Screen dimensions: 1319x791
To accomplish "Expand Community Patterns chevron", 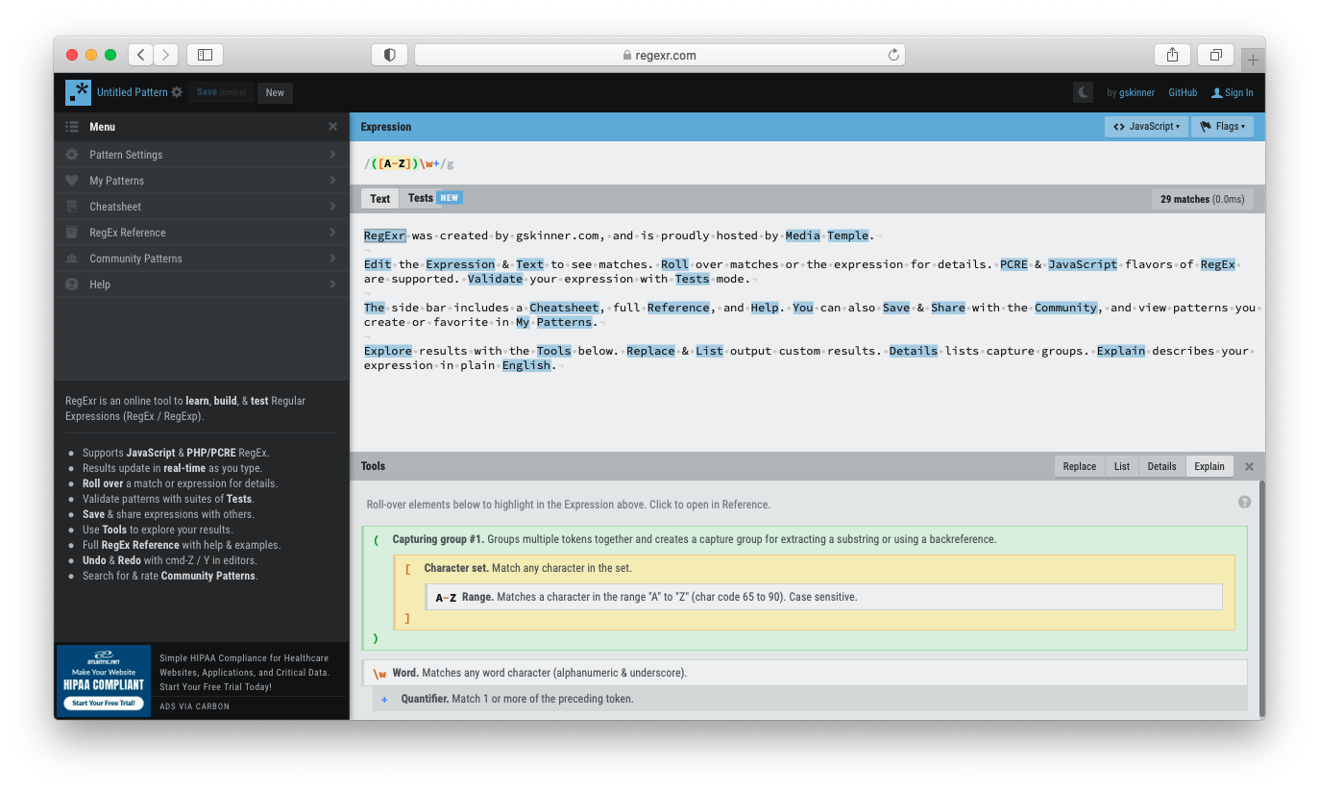I will pos(332,259).
